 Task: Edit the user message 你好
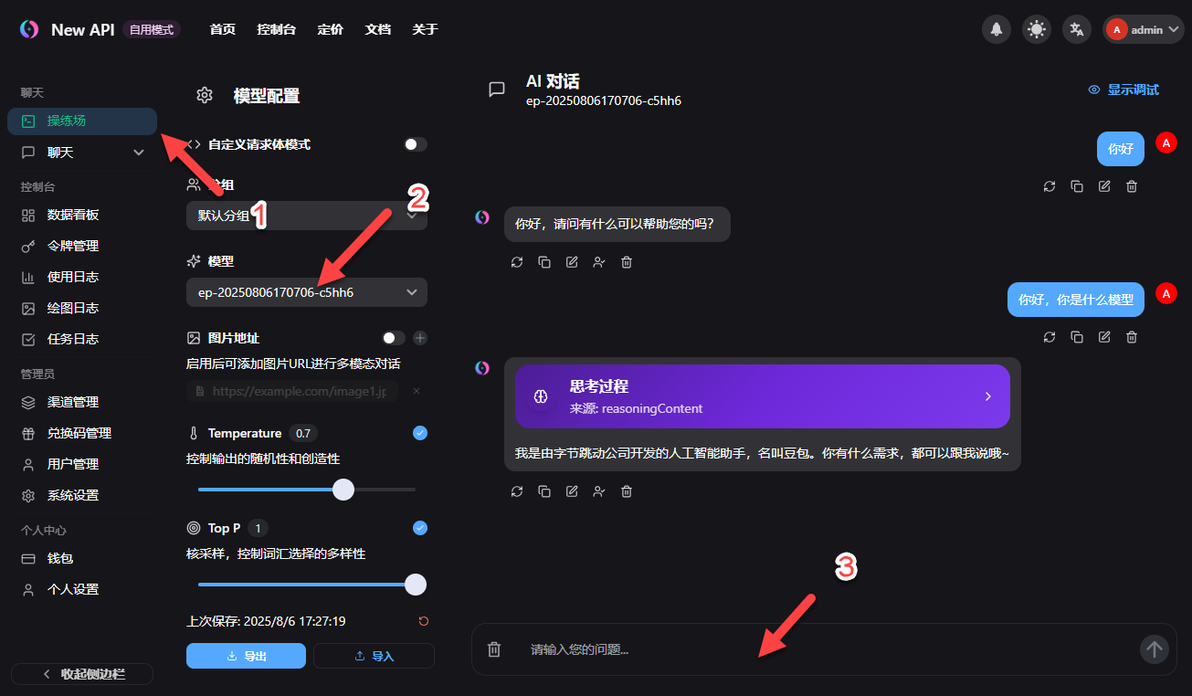[1103, 185]
